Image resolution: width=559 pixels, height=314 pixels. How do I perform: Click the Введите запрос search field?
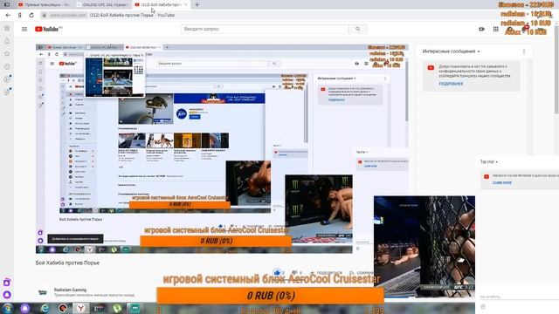(265, 29)
